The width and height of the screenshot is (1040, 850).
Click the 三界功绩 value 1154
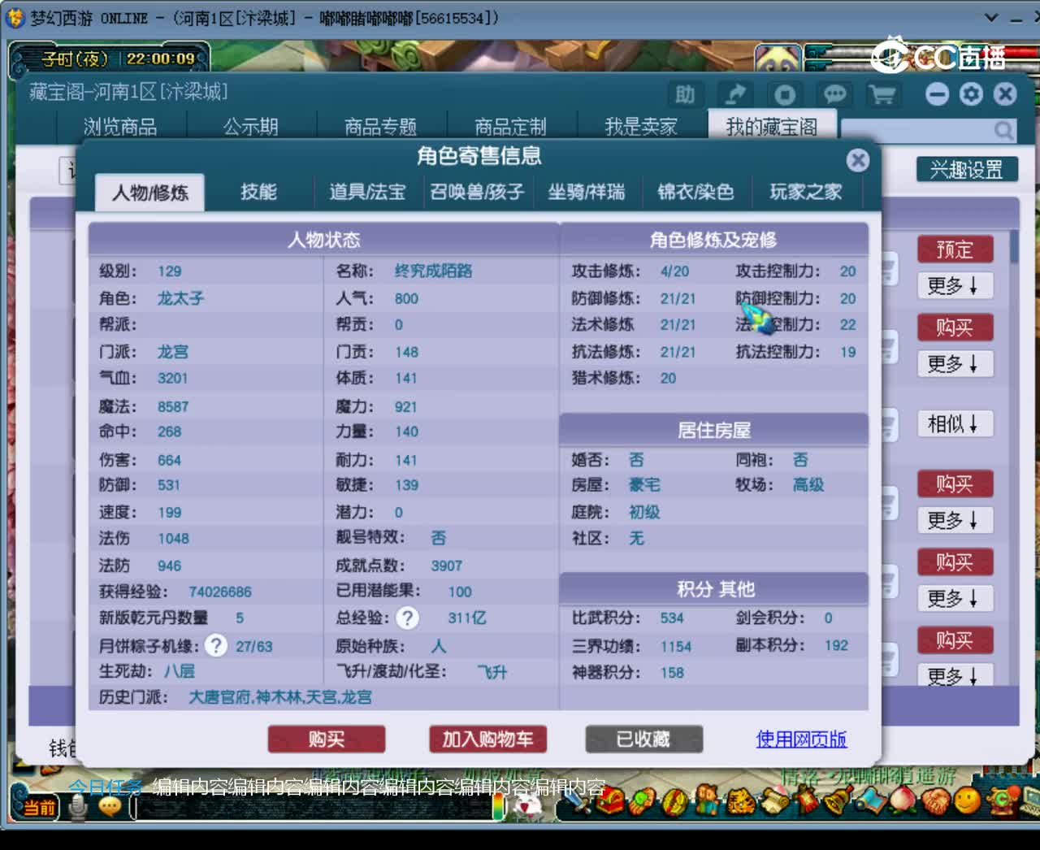(676, 647)
